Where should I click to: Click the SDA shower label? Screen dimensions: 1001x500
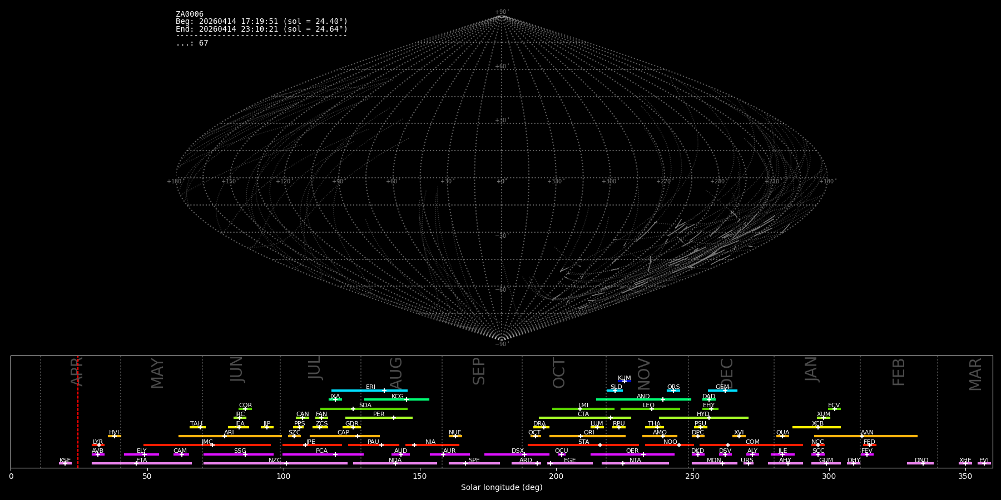(x=365, y=406)
